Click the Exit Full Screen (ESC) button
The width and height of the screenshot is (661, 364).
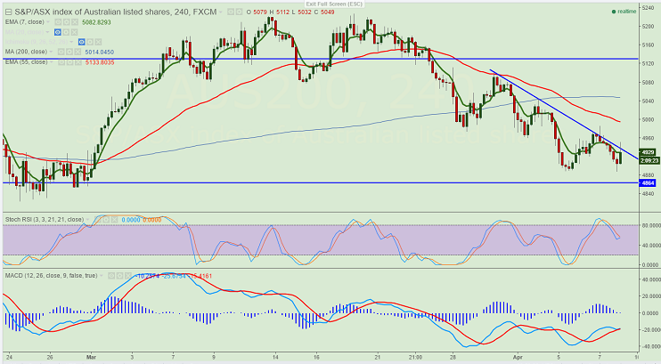coord(334,4)
